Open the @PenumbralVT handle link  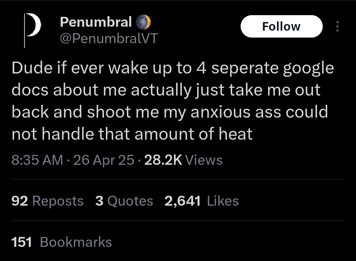coord(109,39)
